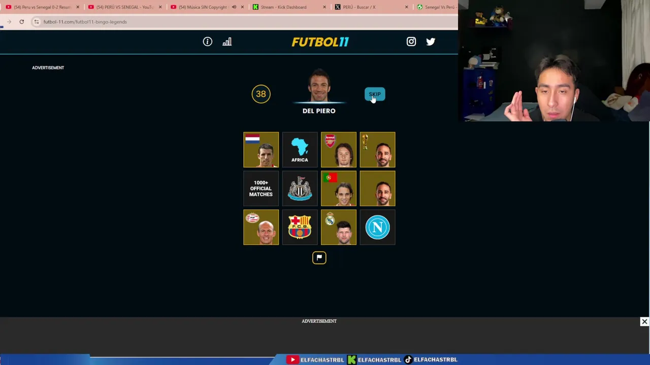Click the Kick ELFACHASTRBL overlay label
This screenshot has width=650, height=365.
374,359
